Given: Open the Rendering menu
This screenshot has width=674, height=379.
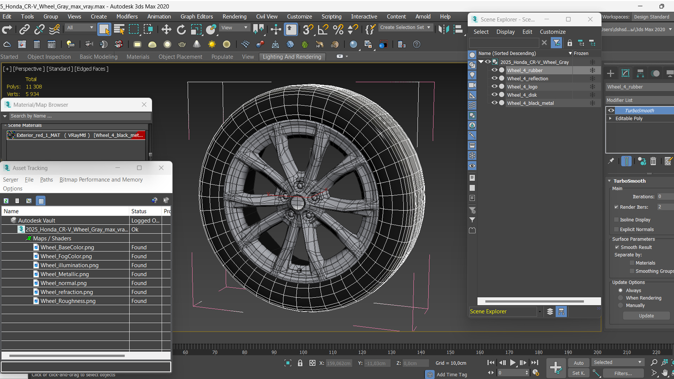Looking at the screenshot, I should coord(234,16).
